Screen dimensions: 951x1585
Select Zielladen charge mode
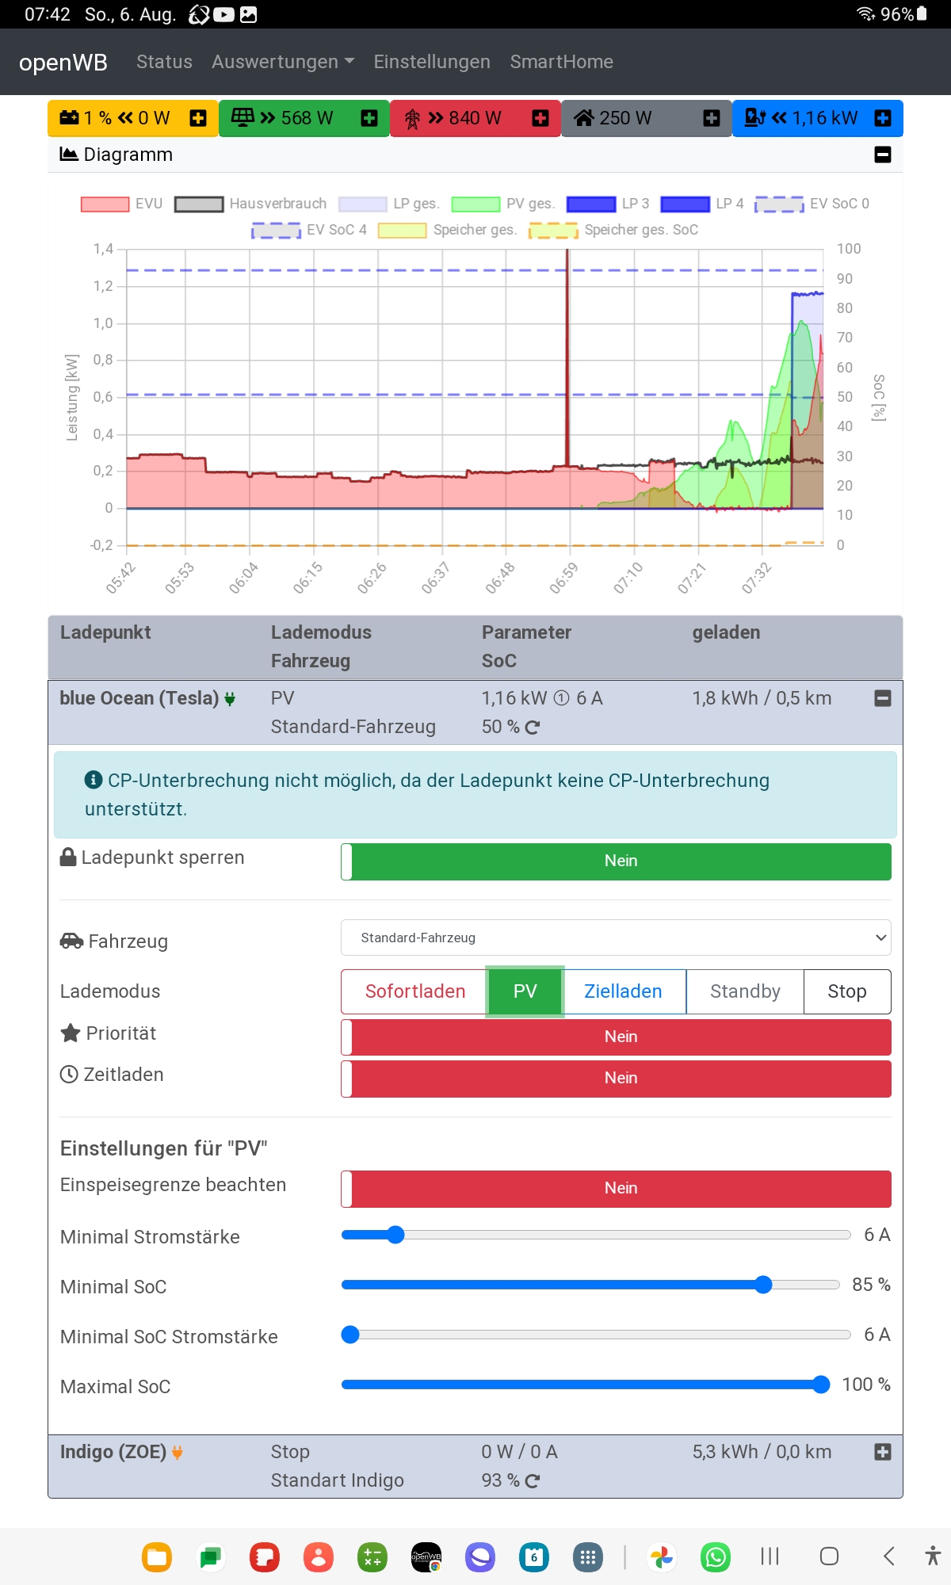tap(624, 991)
